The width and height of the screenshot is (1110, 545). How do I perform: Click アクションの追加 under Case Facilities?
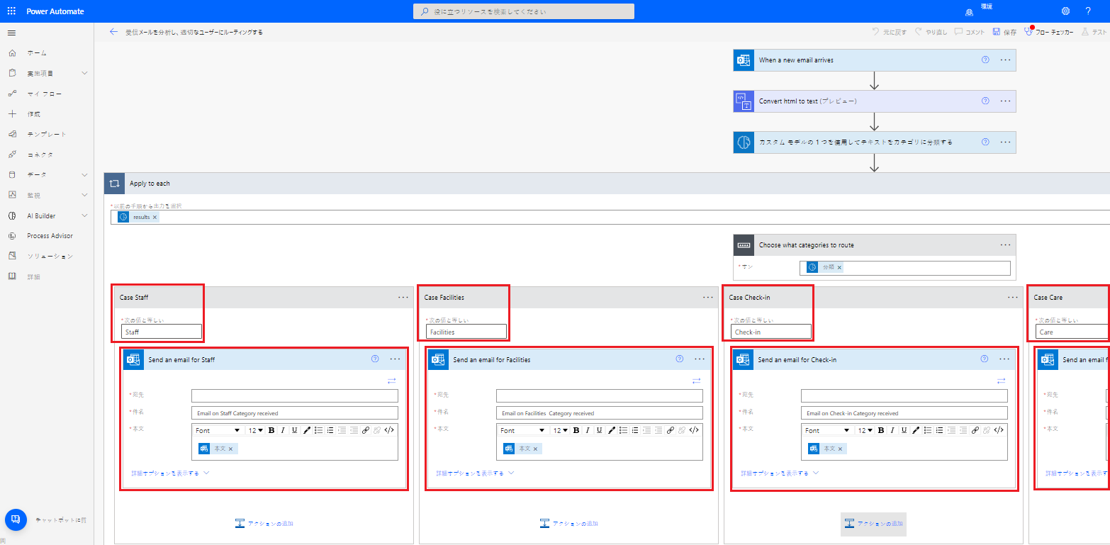click(569, 523)
